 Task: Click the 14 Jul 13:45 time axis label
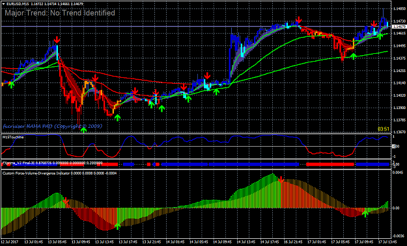click(246, 242)
